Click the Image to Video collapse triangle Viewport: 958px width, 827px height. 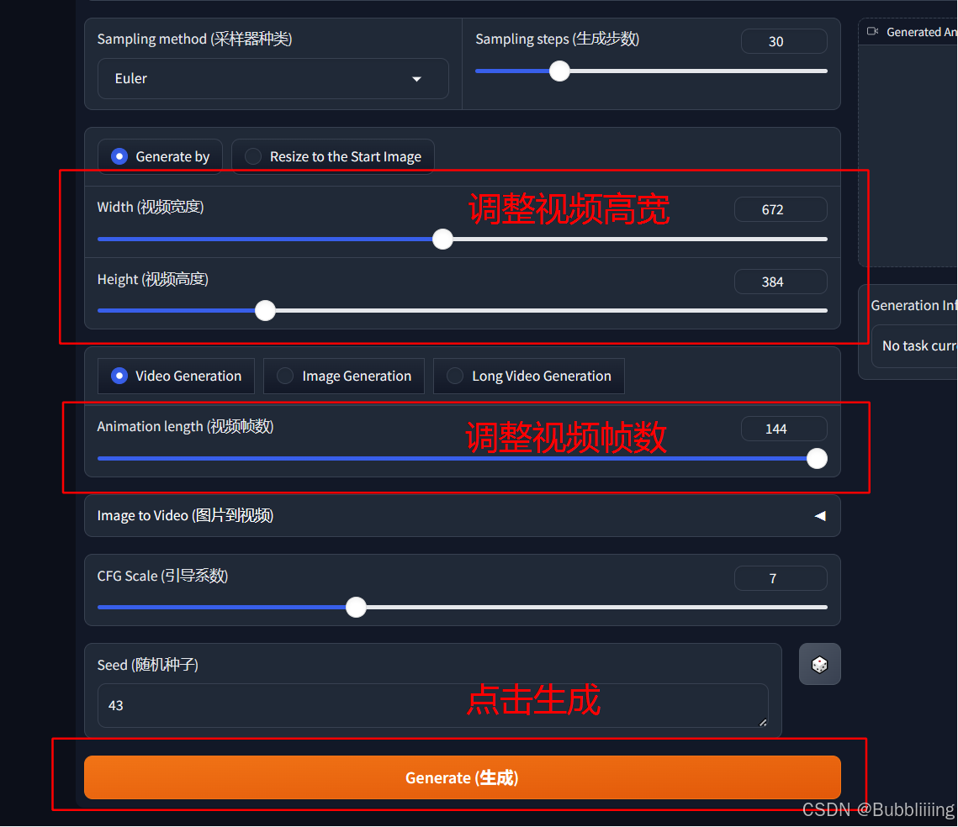tap(820, 516)
